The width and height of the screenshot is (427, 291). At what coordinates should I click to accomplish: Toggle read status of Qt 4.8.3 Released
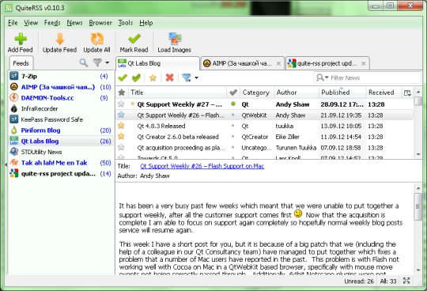point(233,126)
